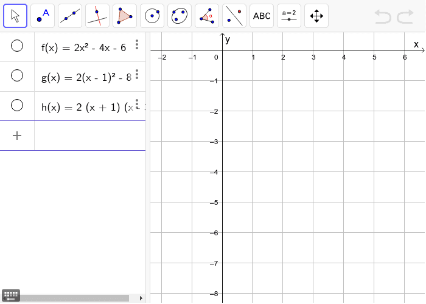
Task: Click the 3 tick label on x-axis
Action: 313,57
